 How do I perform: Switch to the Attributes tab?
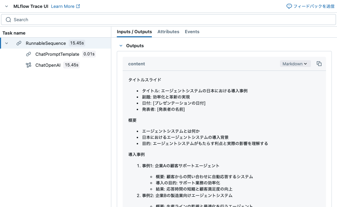pyautogui.click(x=168, y=31)
